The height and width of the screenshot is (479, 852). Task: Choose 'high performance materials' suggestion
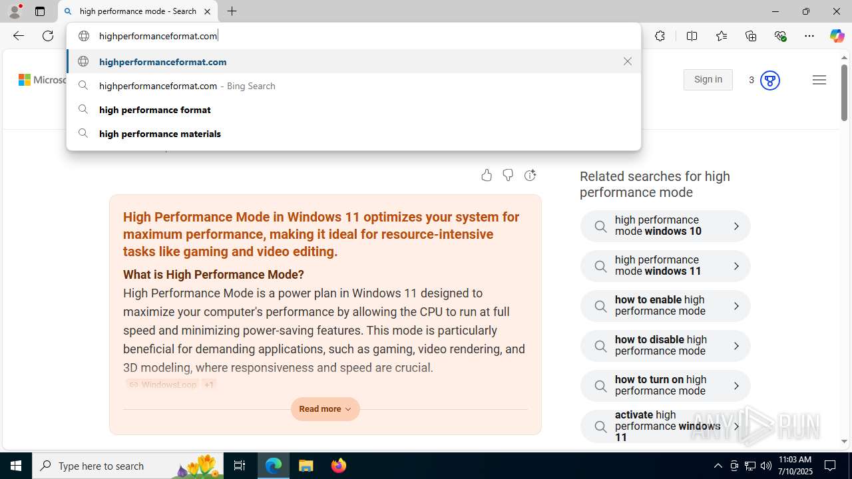tap(353, 134)
